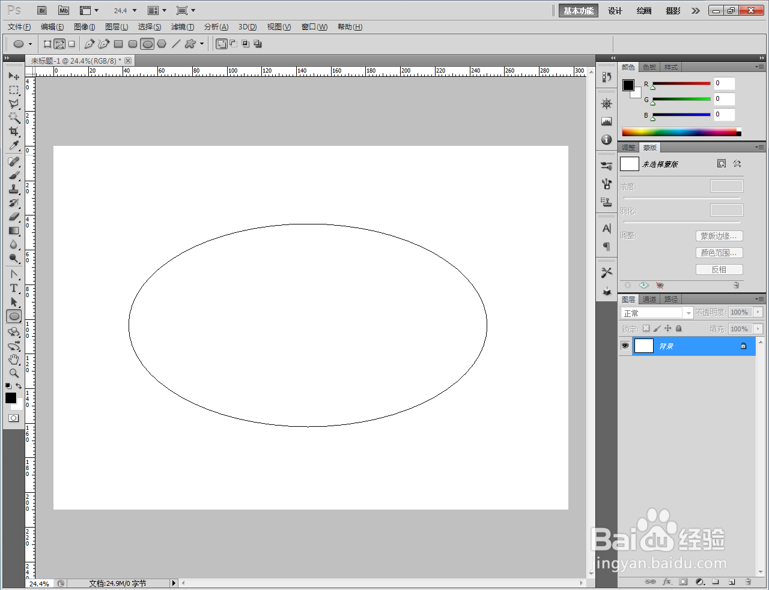Select the 基本功能 workspace
Image resolution: width=769 pixels, height=590 pixels.
[x=579, y=11]
